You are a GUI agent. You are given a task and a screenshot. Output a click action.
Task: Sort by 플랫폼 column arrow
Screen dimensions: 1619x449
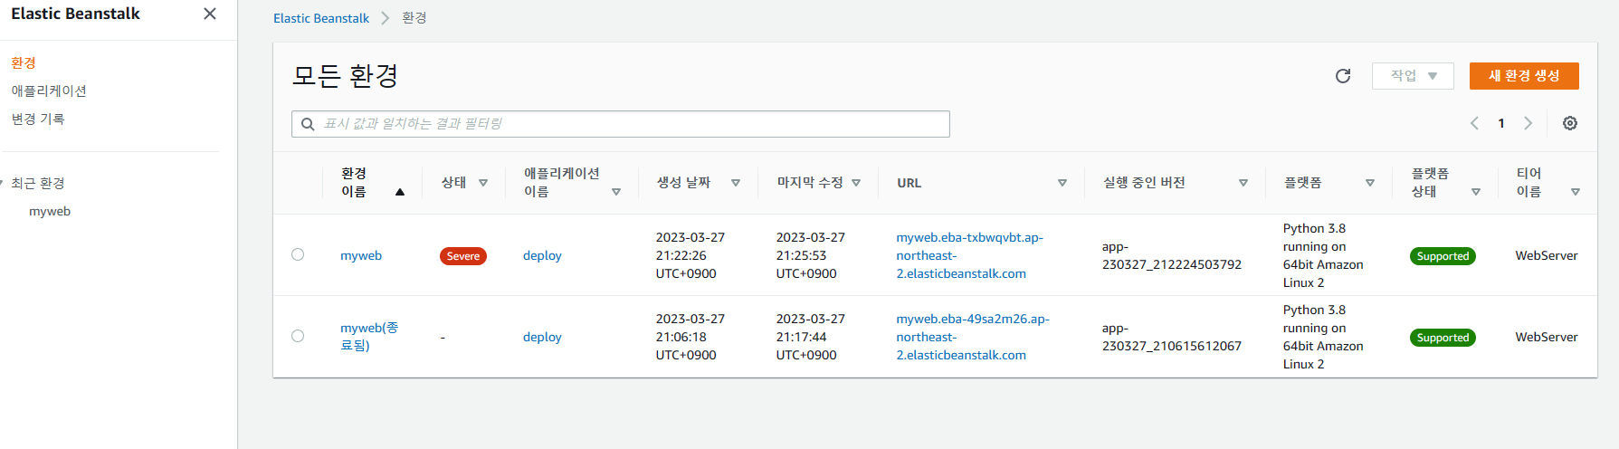(1370, 183)
